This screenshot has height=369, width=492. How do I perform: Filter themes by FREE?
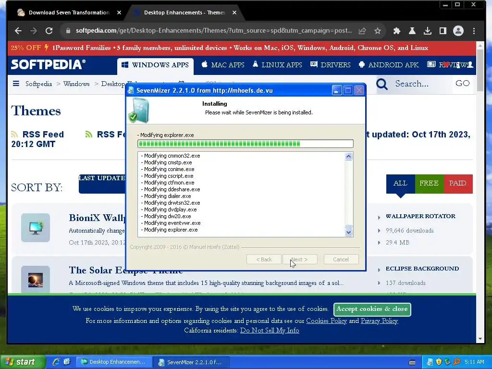point(429,183)
